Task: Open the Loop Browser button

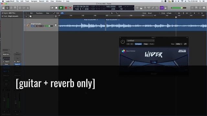Action: tap(200, 8)
